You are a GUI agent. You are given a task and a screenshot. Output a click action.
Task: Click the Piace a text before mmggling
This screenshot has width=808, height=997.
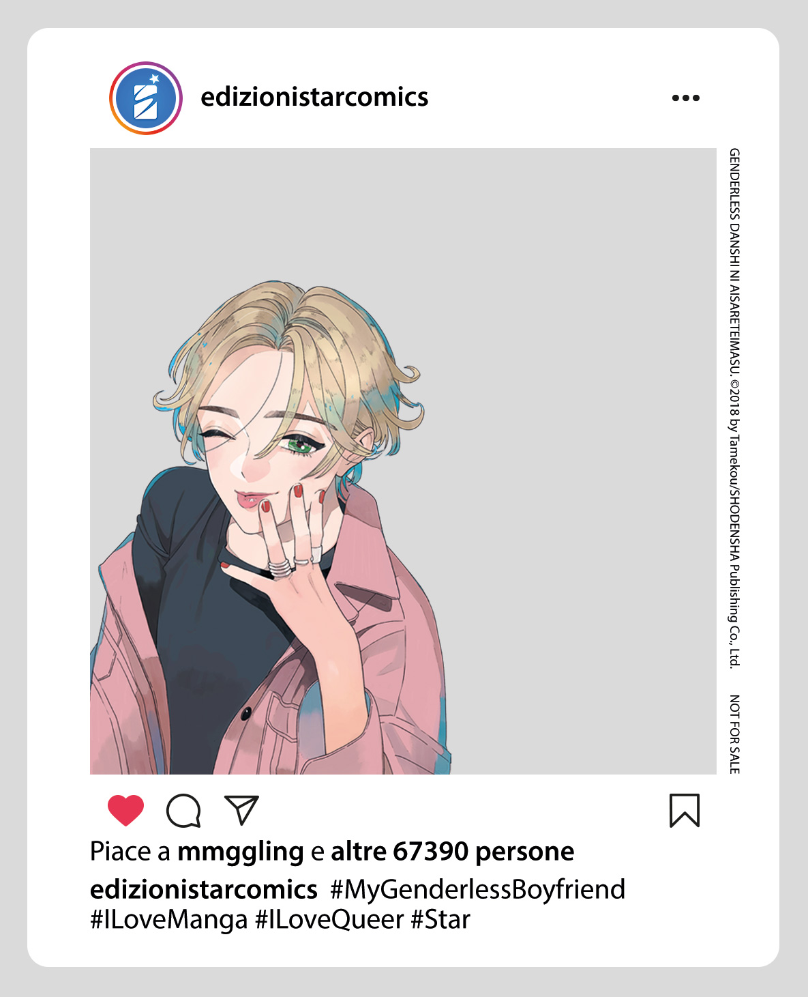coord(130,852)
